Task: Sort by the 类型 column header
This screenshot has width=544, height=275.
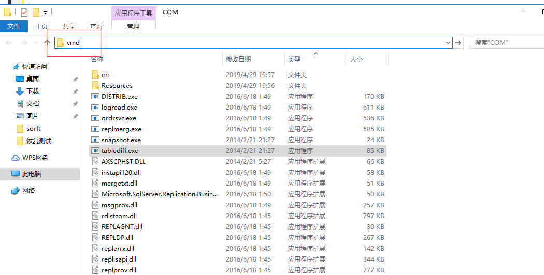Action: pyautogui.click(x=294, y=59)
